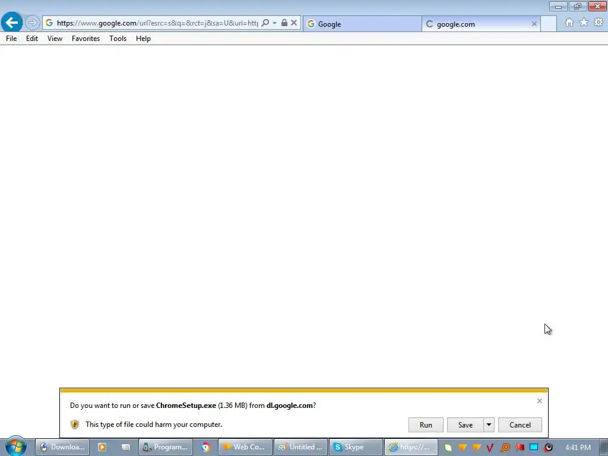Switch to the Web Co... taskbar window
This screenshot has height=456, width=608.
245,447
